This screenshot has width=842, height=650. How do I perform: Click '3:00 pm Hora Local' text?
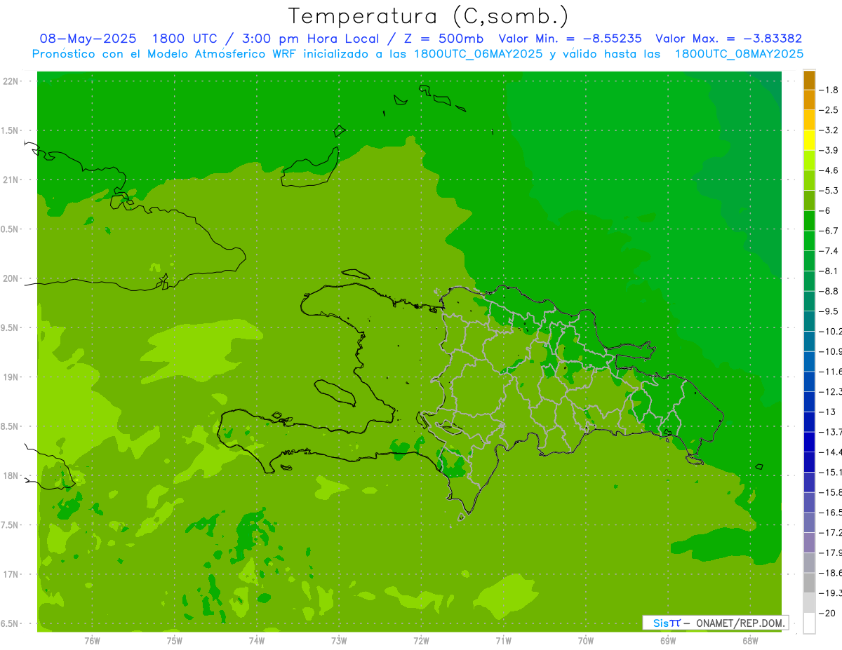coord(312,39)
